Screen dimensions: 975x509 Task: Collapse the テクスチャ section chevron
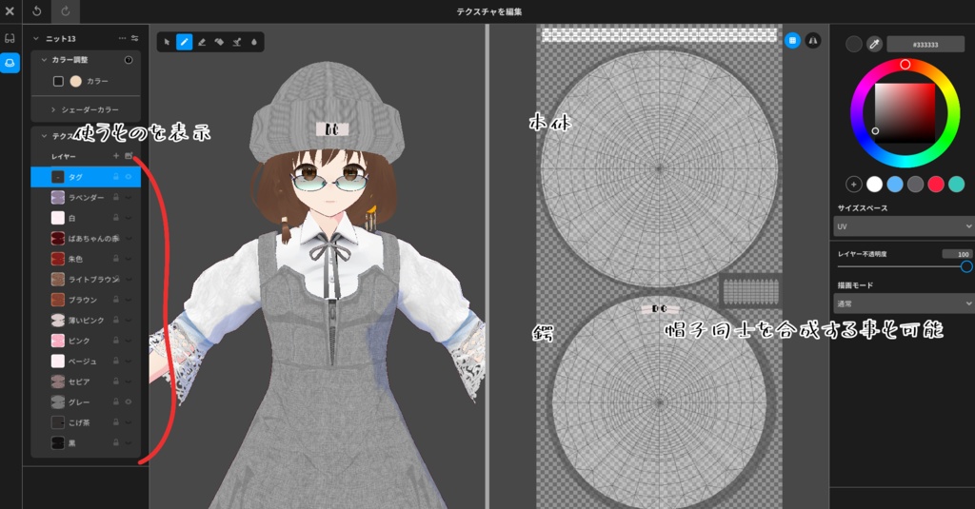[x=44, y=135]
